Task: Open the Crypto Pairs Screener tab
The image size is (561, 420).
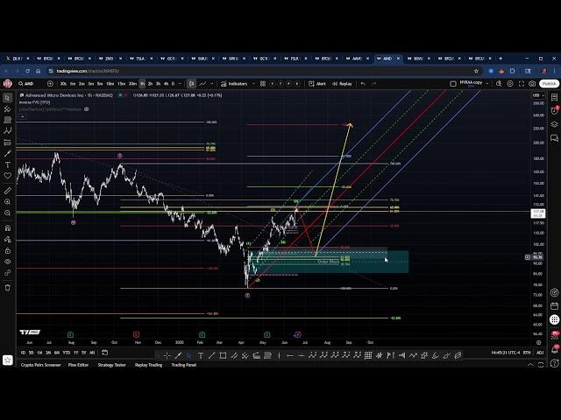Action: pyautogui.click(x=41, y=365)
